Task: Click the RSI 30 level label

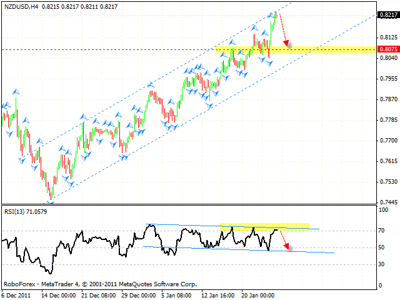Action: tap(382, 264)
